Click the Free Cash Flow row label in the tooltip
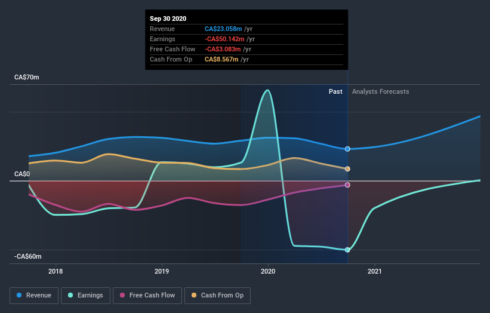 (172, 49)
